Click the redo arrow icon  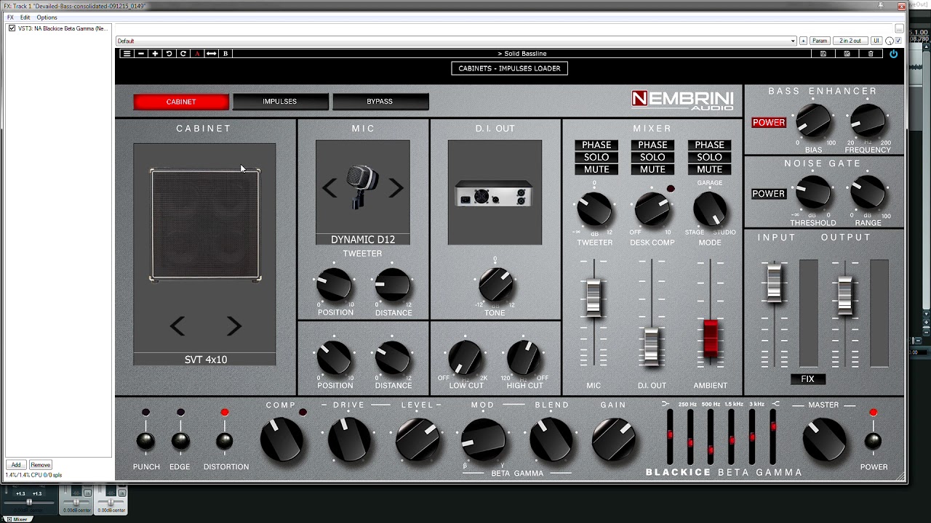[183, 54]
